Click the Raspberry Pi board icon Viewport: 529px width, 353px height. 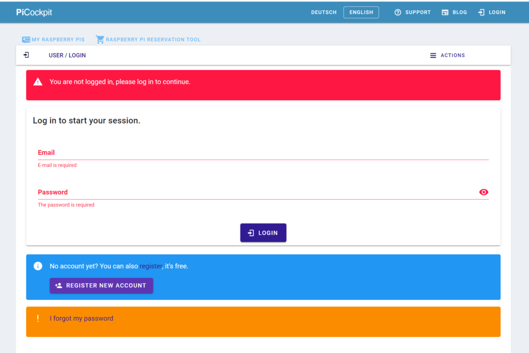pos(26,39)
